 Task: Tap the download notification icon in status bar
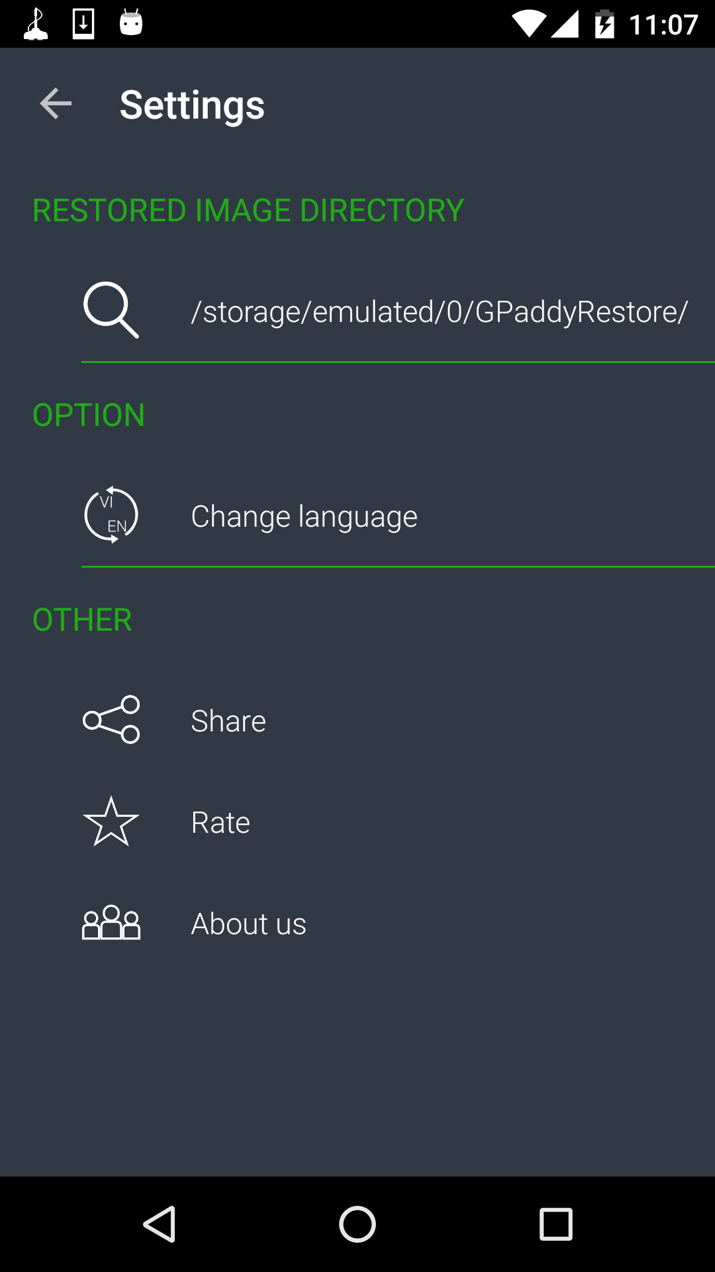[x=83, y=24]
